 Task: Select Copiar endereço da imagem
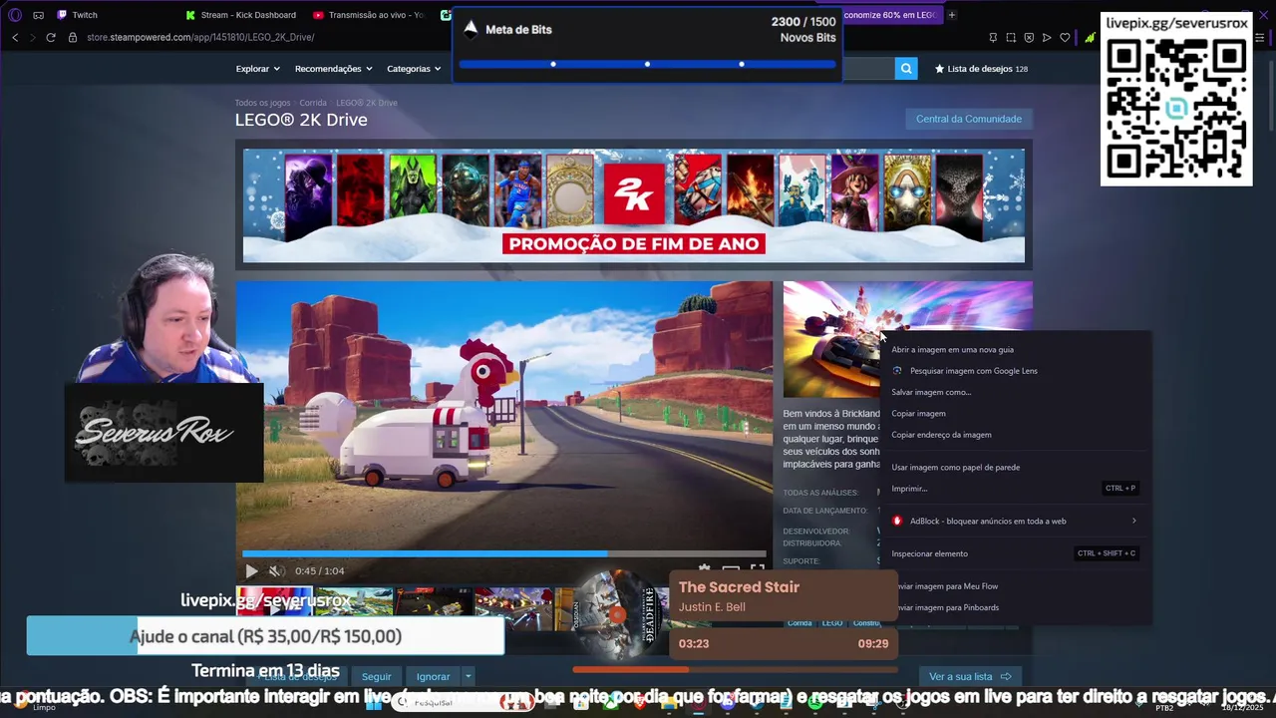(x=941, y=435)
